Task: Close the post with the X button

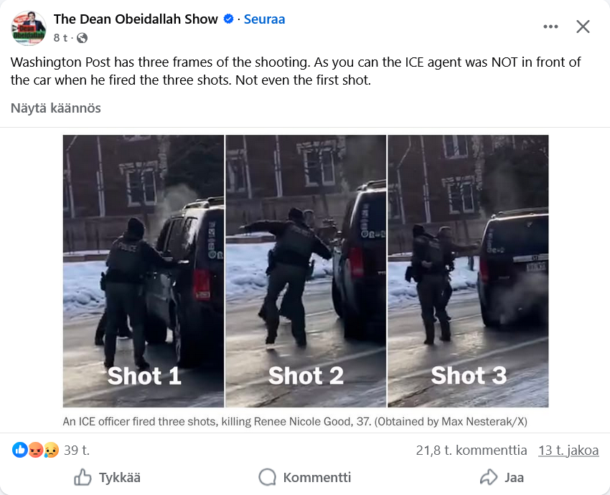Action: (x=583, y=27)
